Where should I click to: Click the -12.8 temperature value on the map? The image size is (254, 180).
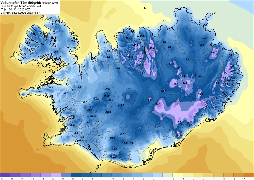(x=185, y=83)
